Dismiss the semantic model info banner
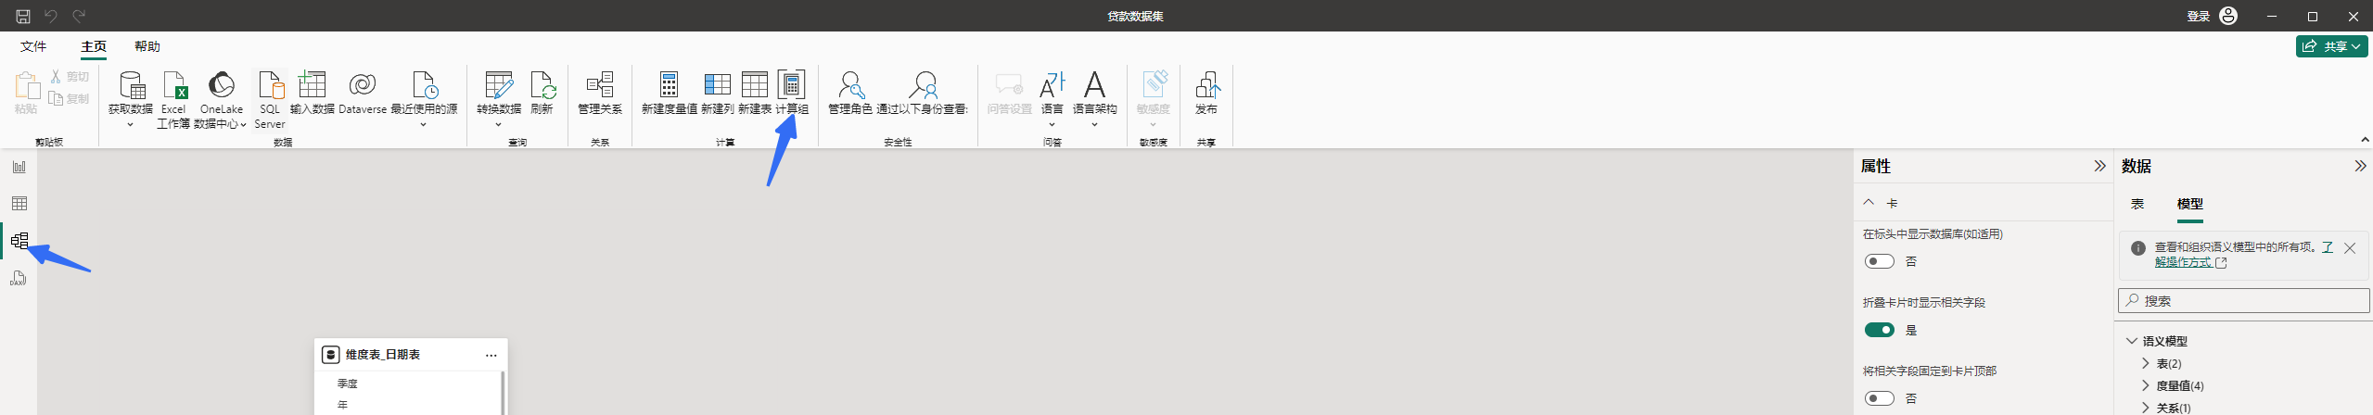Screen dimensions: 2373x415 [2349, 248]
